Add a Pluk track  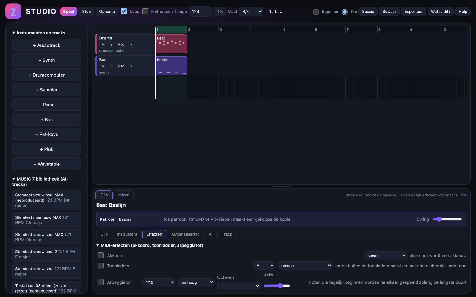click(x=46, y=149)
